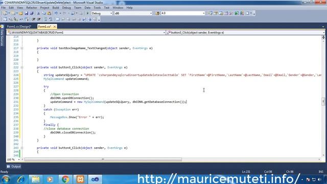
Task: Open the Team menu
Action: (78, 8)
